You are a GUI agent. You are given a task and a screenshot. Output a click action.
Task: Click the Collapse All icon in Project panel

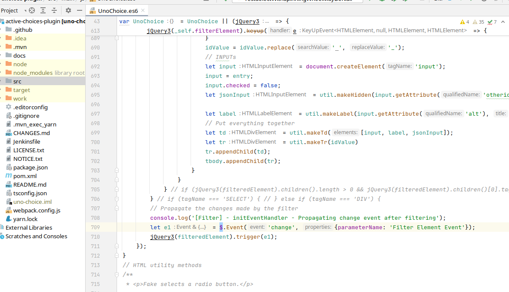[x=54, y=10]
